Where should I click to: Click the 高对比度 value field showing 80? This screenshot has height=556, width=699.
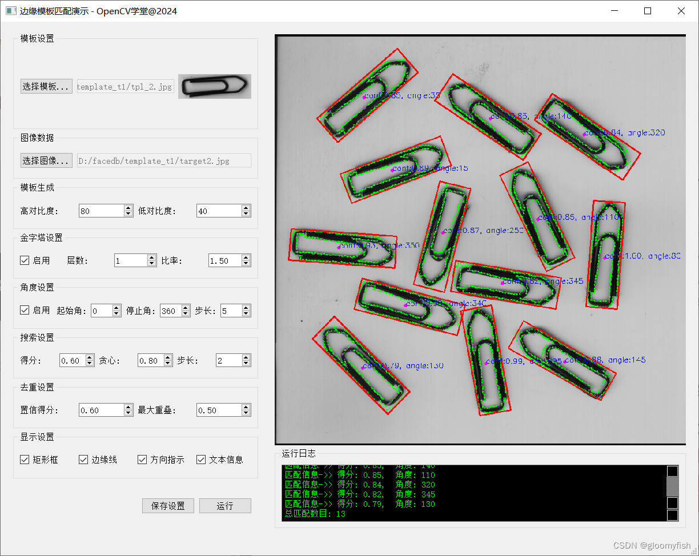[101, 211]
